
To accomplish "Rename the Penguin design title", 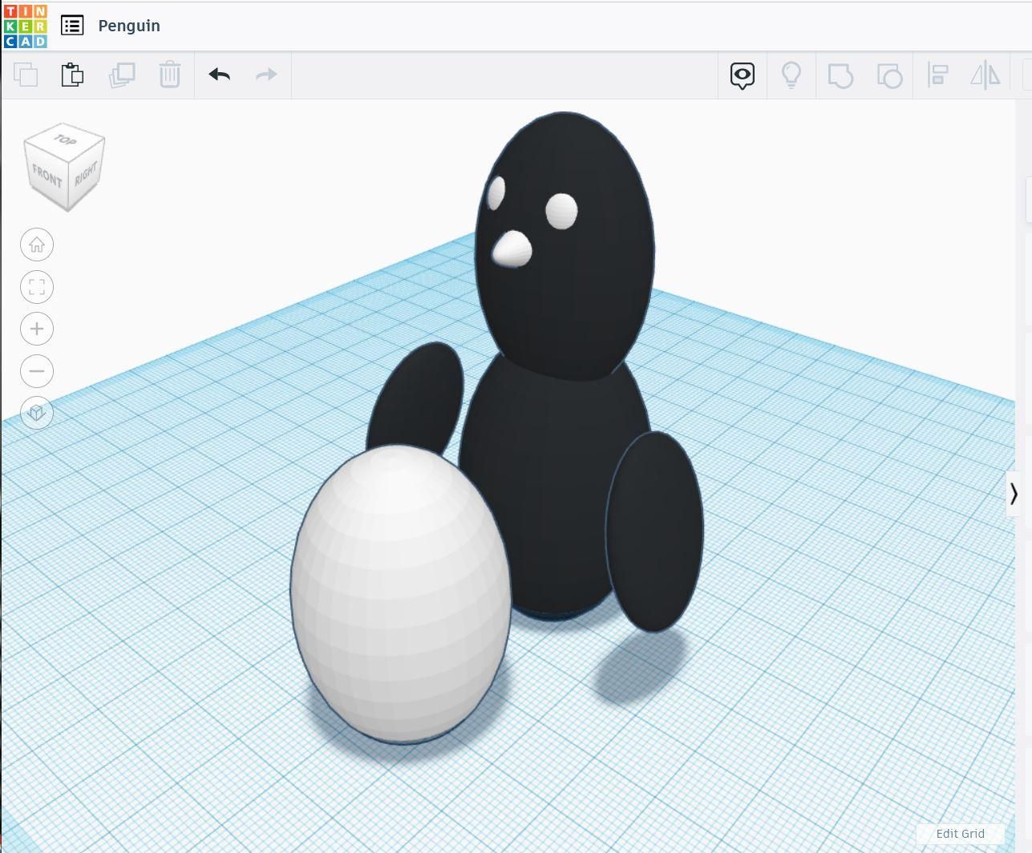I will point(128,25).
